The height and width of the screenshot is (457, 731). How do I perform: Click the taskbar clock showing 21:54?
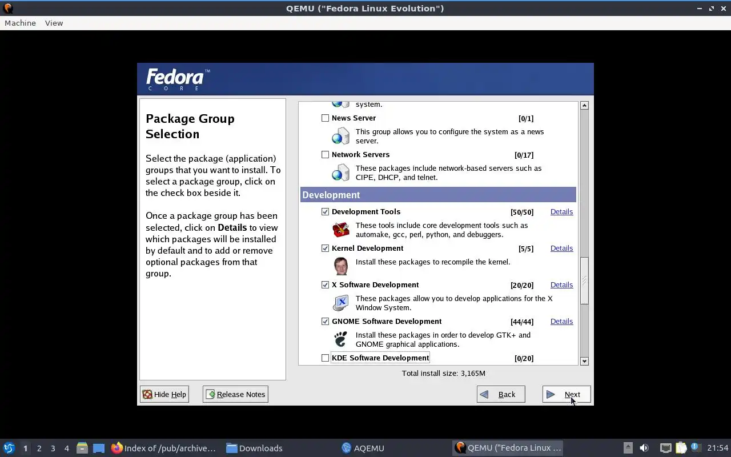coord(718,448)
